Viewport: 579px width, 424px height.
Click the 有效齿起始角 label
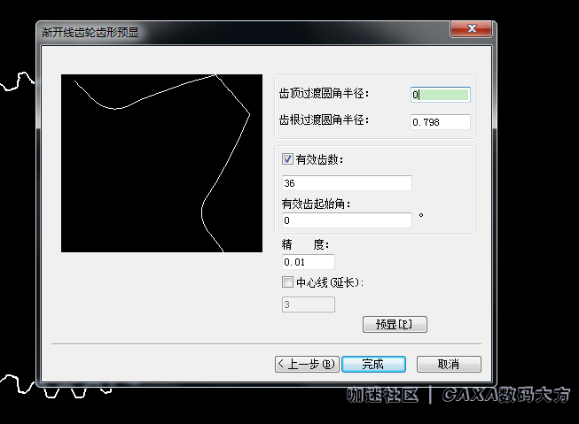tap(317, 204)
